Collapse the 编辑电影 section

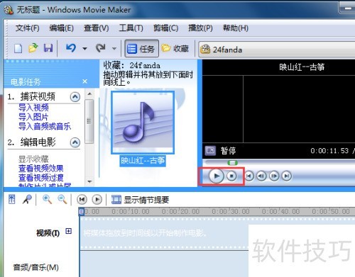tap(75, 142)
